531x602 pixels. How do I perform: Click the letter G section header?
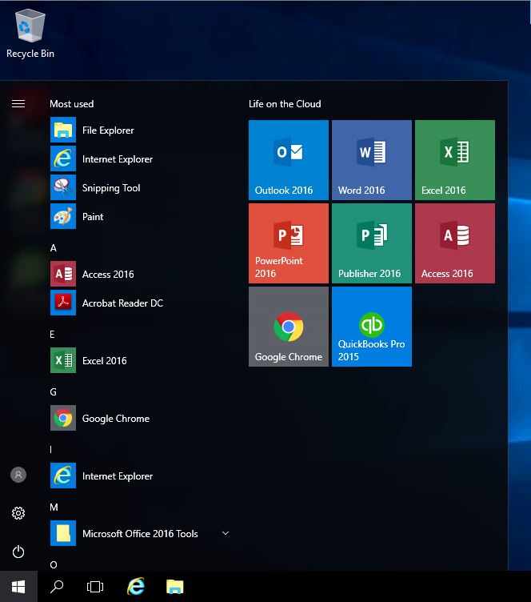54,392
